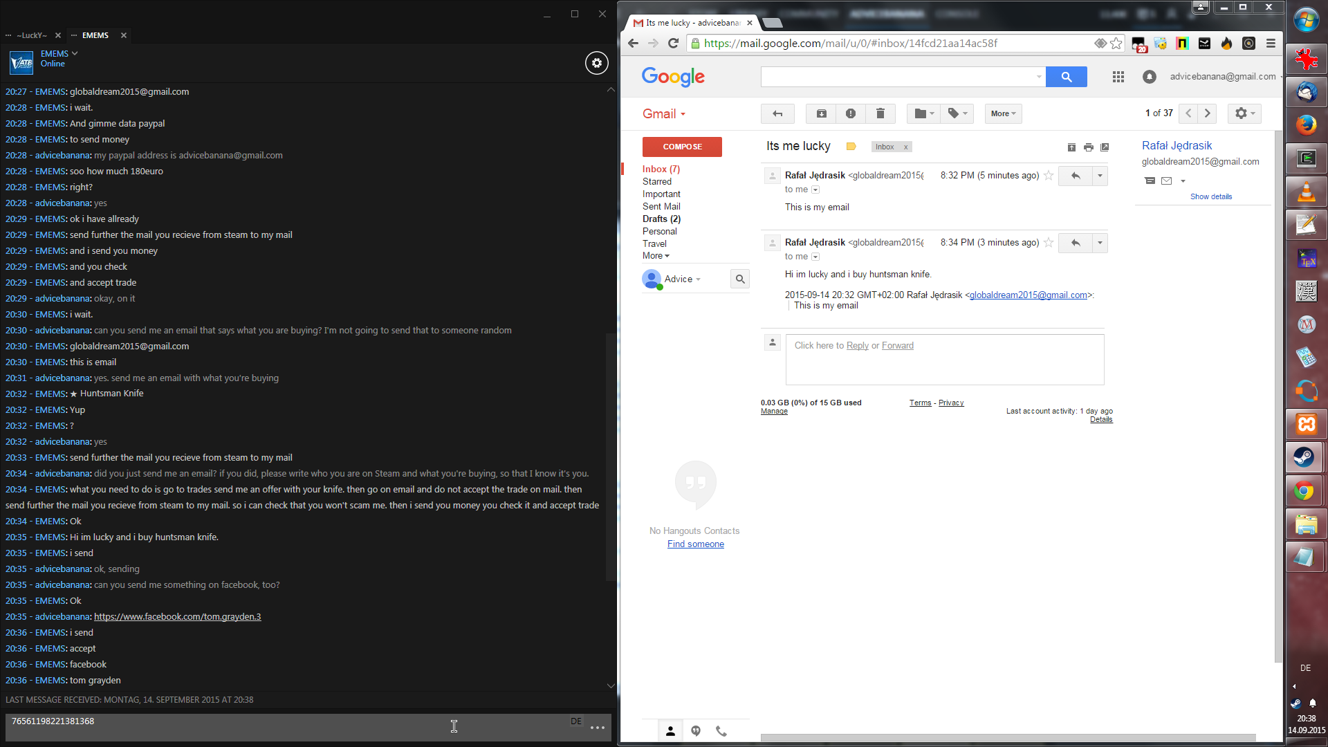Expand the Gmail More actions dropdown
The image size is (1328, 747).
pyautogui.click(x=1003, y=113)
